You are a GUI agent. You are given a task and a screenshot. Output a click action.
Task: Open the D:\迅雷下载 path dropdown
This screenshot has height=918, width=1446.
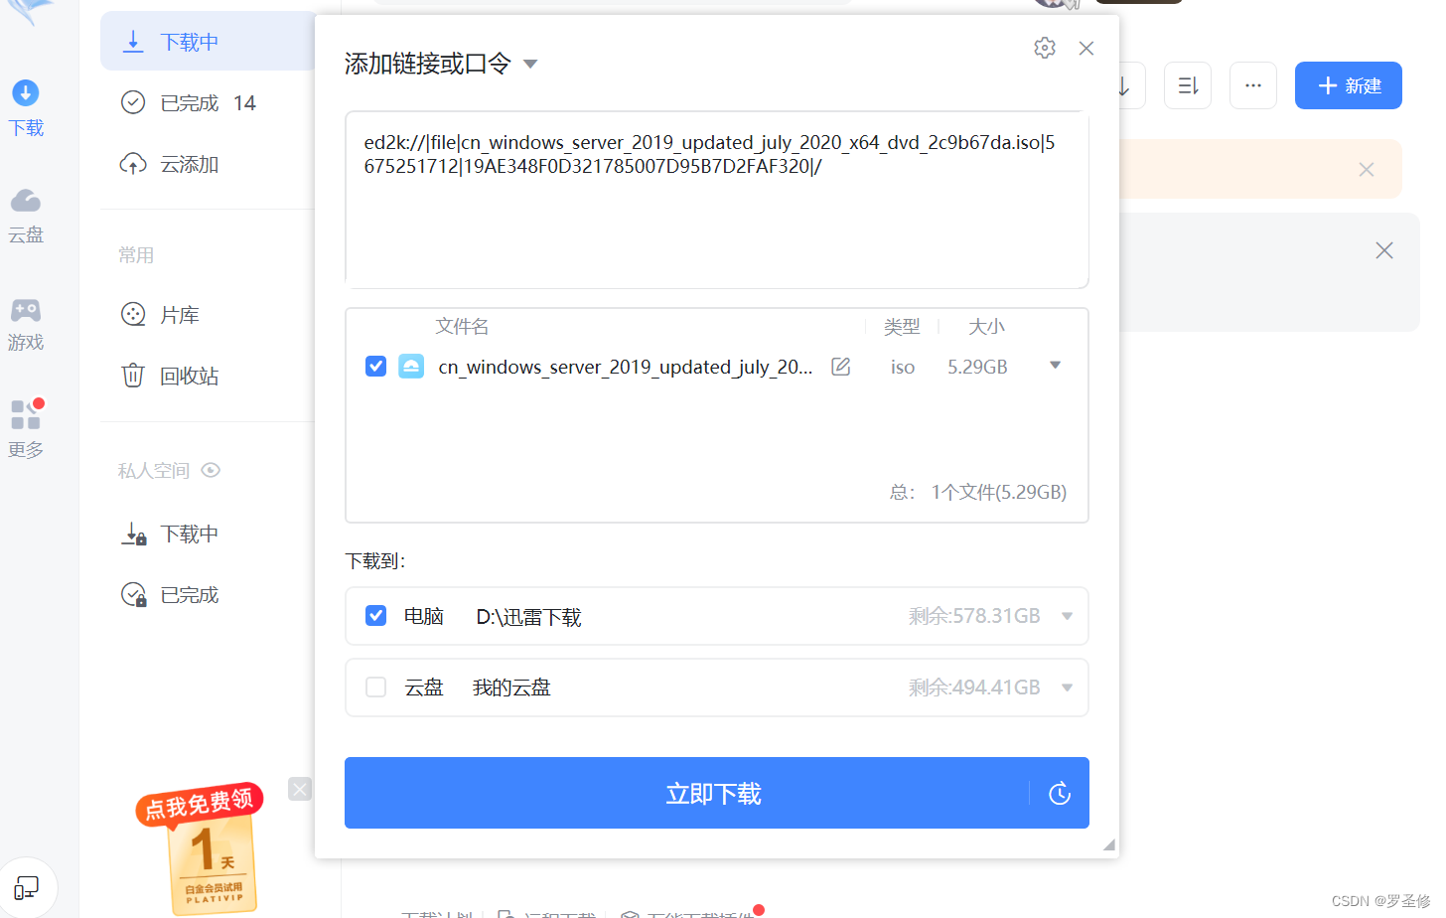(1067, 616)
